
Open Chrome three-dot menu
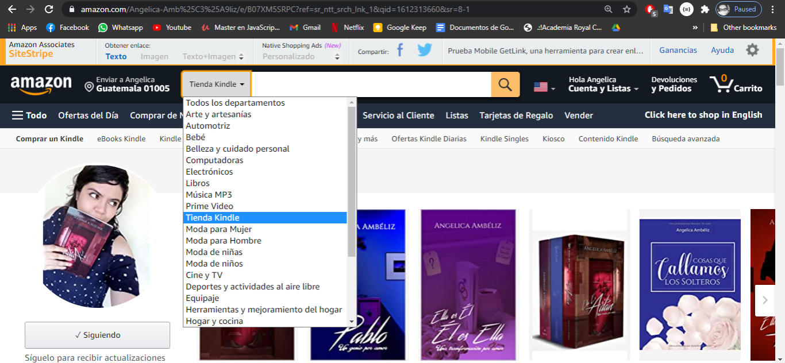click(x=773, y=9)
